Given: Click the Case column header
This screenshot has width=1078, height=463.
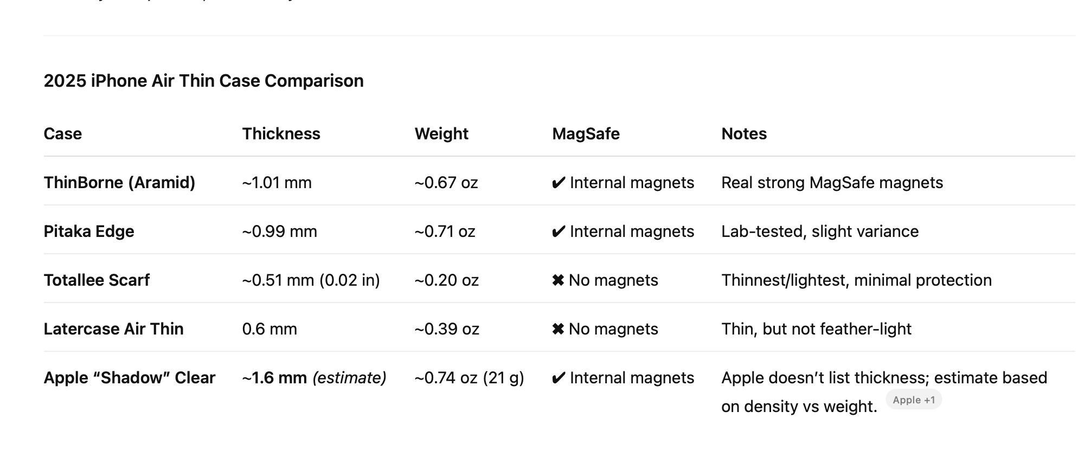Looking at the screenshot, I should coord(63,134).
